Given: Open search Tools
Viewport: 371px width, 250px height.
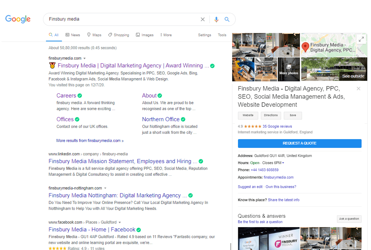Looking at the screenshot, I should pyautogui.click(x=222, y=35).
